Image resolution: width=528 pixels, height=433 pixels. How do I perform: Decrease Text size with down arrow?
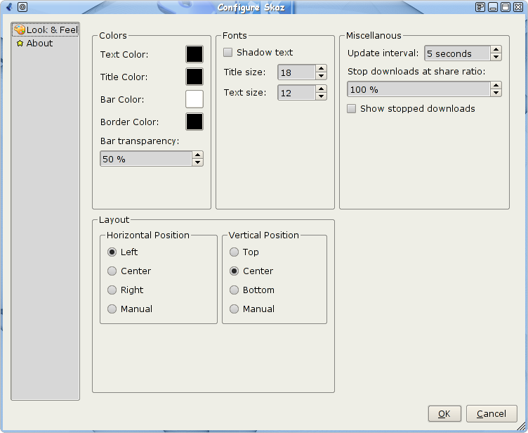pos(322,96)
